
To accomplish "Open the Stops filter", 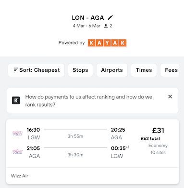I will click(80, 70).
